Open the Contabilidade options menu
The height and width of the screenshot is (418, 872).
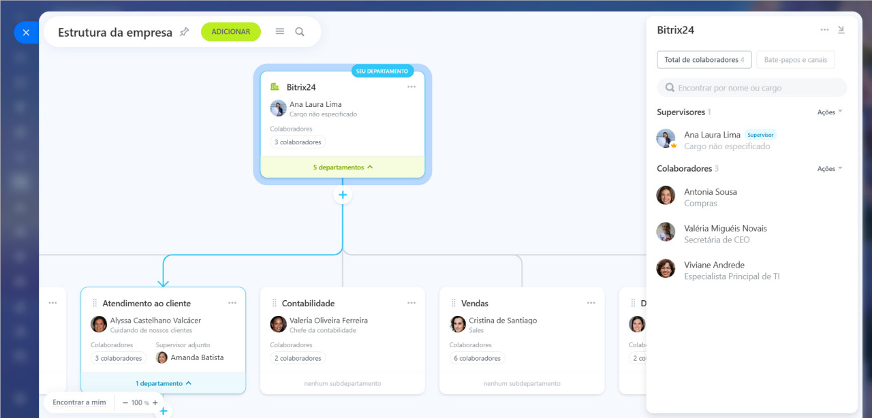click(x=411, y=303)
